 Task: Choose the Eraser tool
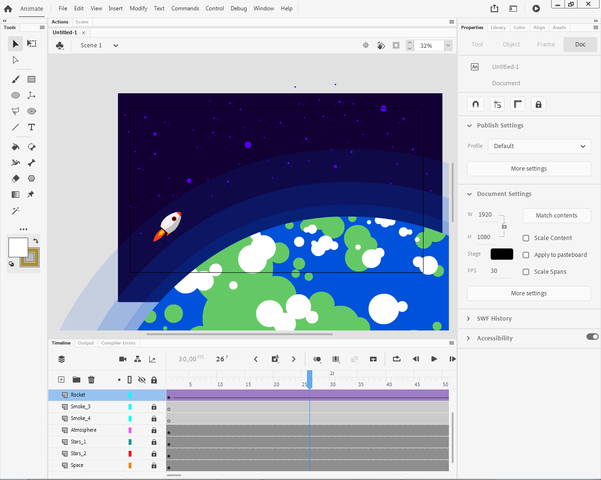pyautogui.click(x=15, y=179)
